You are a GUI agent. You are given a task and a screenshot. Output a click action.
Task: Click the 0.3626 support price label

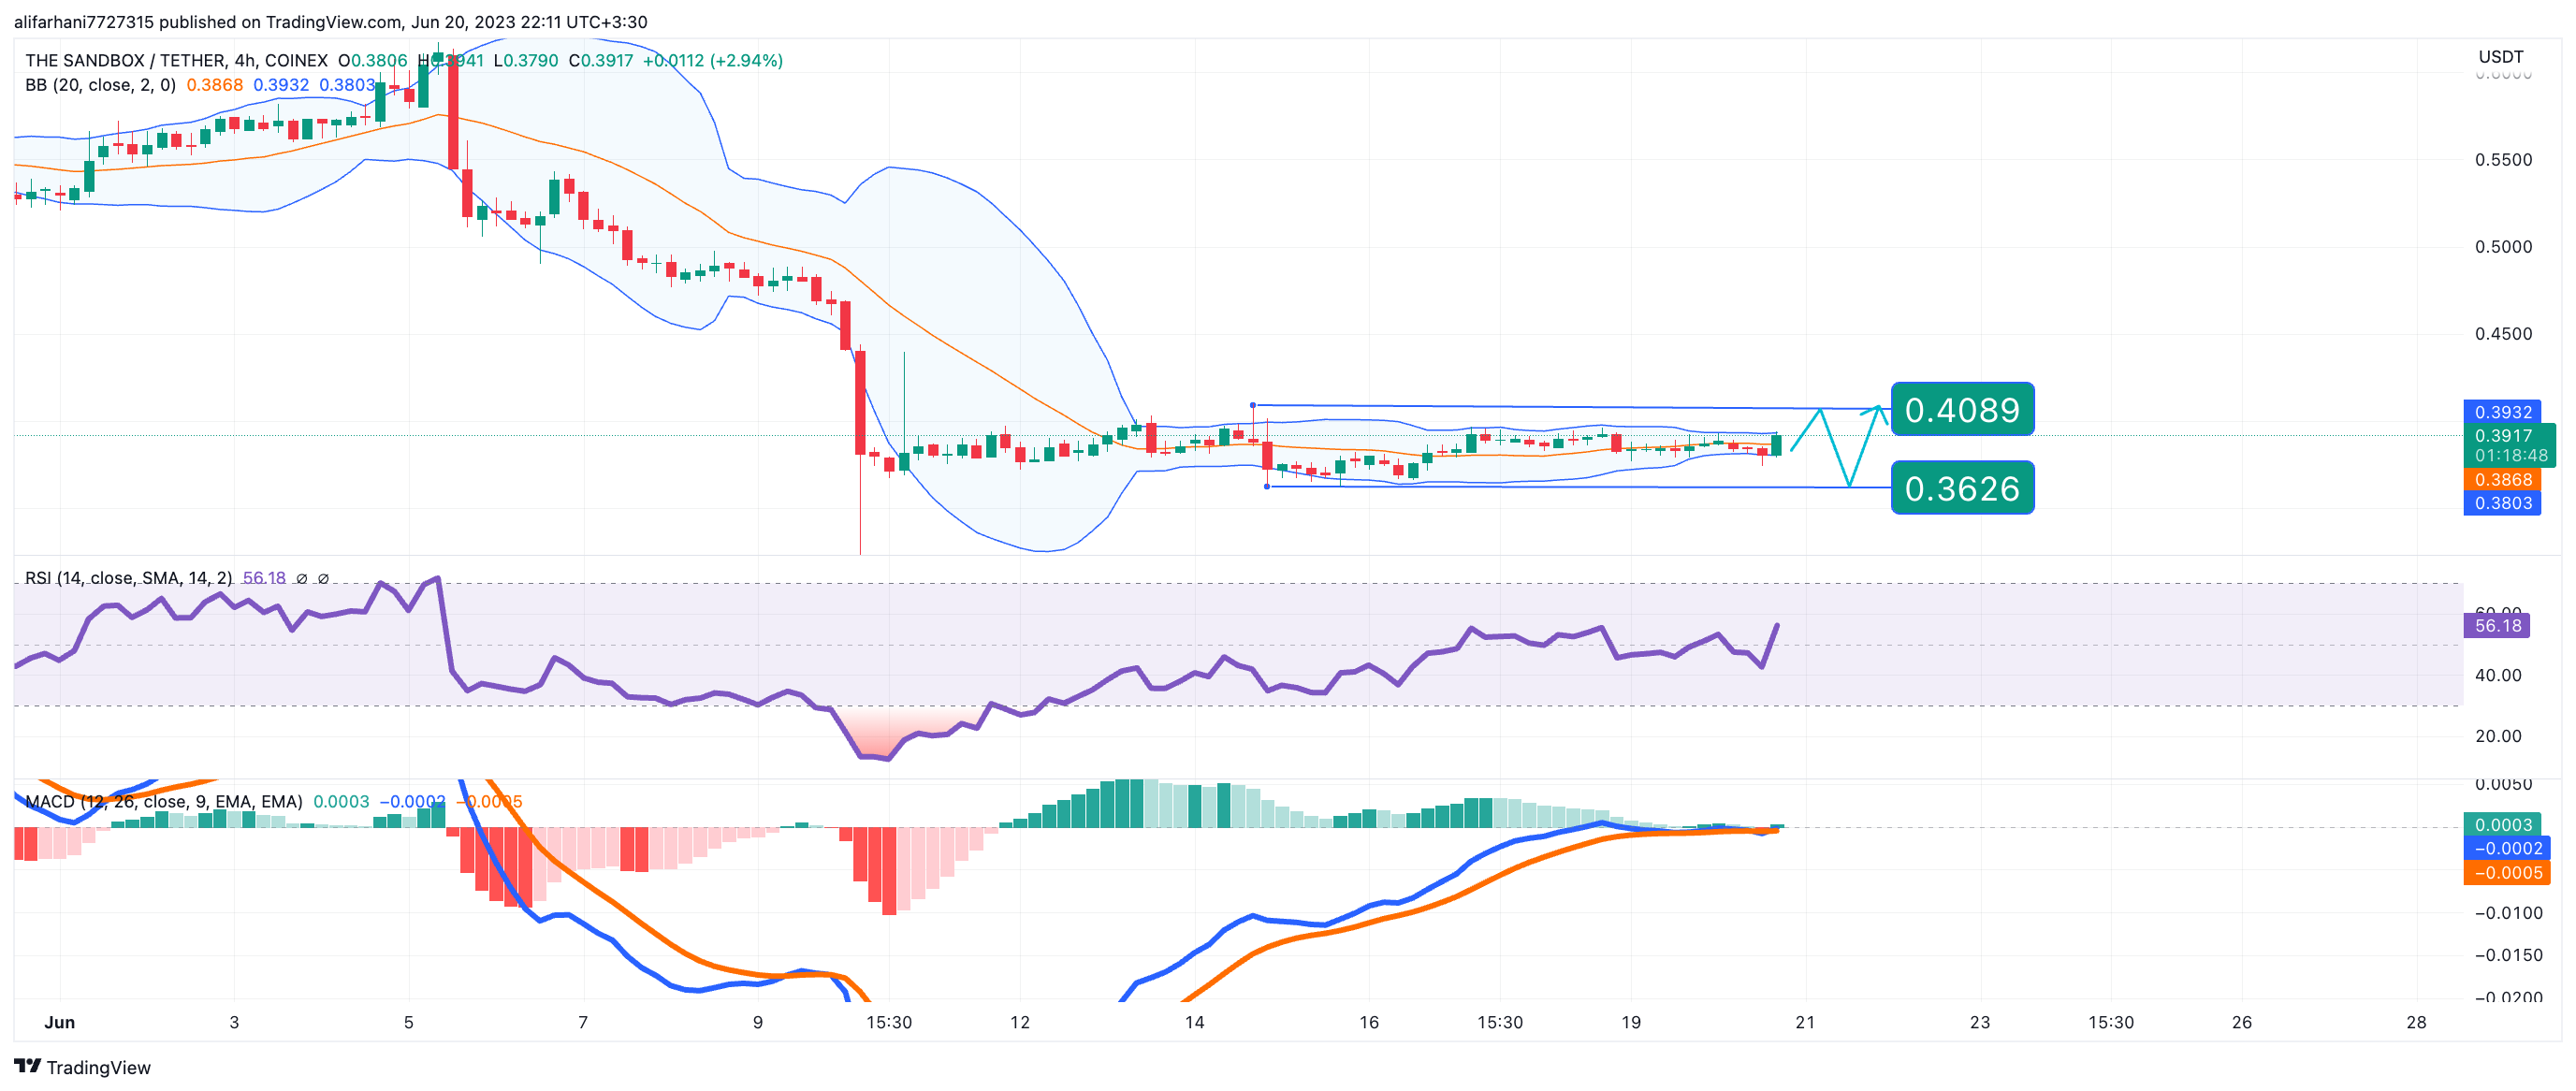point(1962,488)
